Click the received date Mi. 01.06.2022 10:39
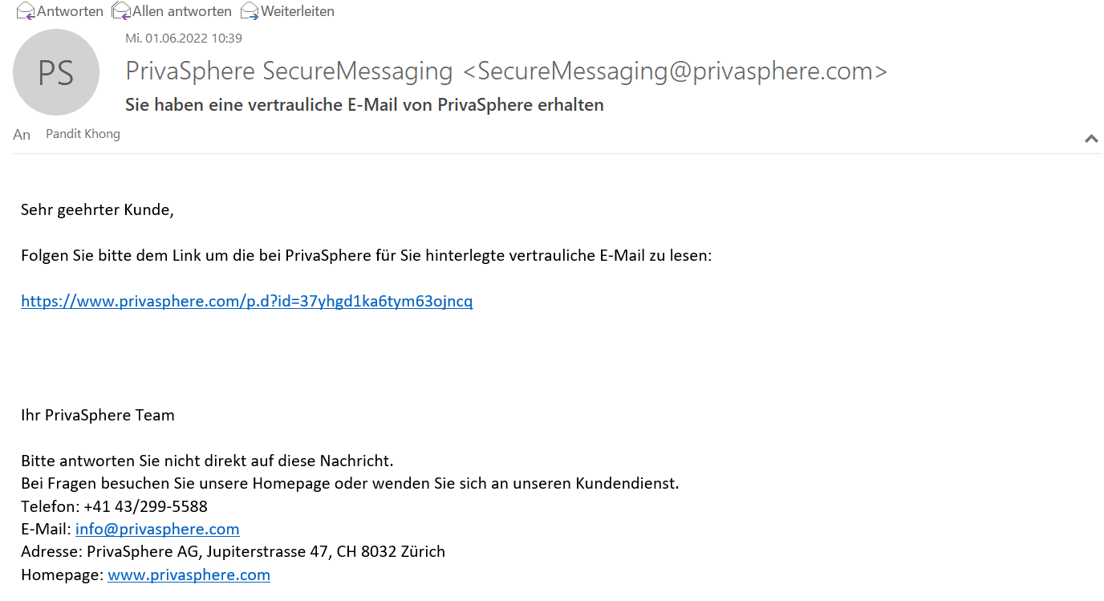This screenshot has height=601, width=1104. pos(184,38)
